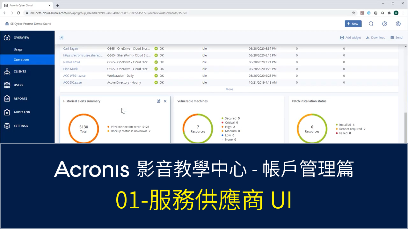Open the AUDIT LOG menu label
This screenshot has width=408, height=229.
pos(22,112)
